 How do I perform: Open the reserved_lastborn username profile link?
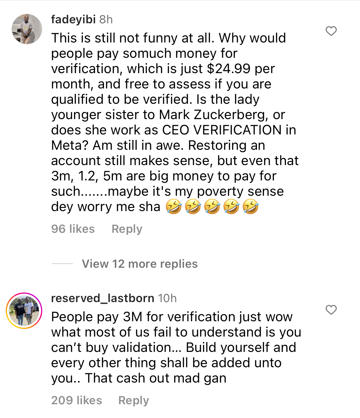click(103, 298)
